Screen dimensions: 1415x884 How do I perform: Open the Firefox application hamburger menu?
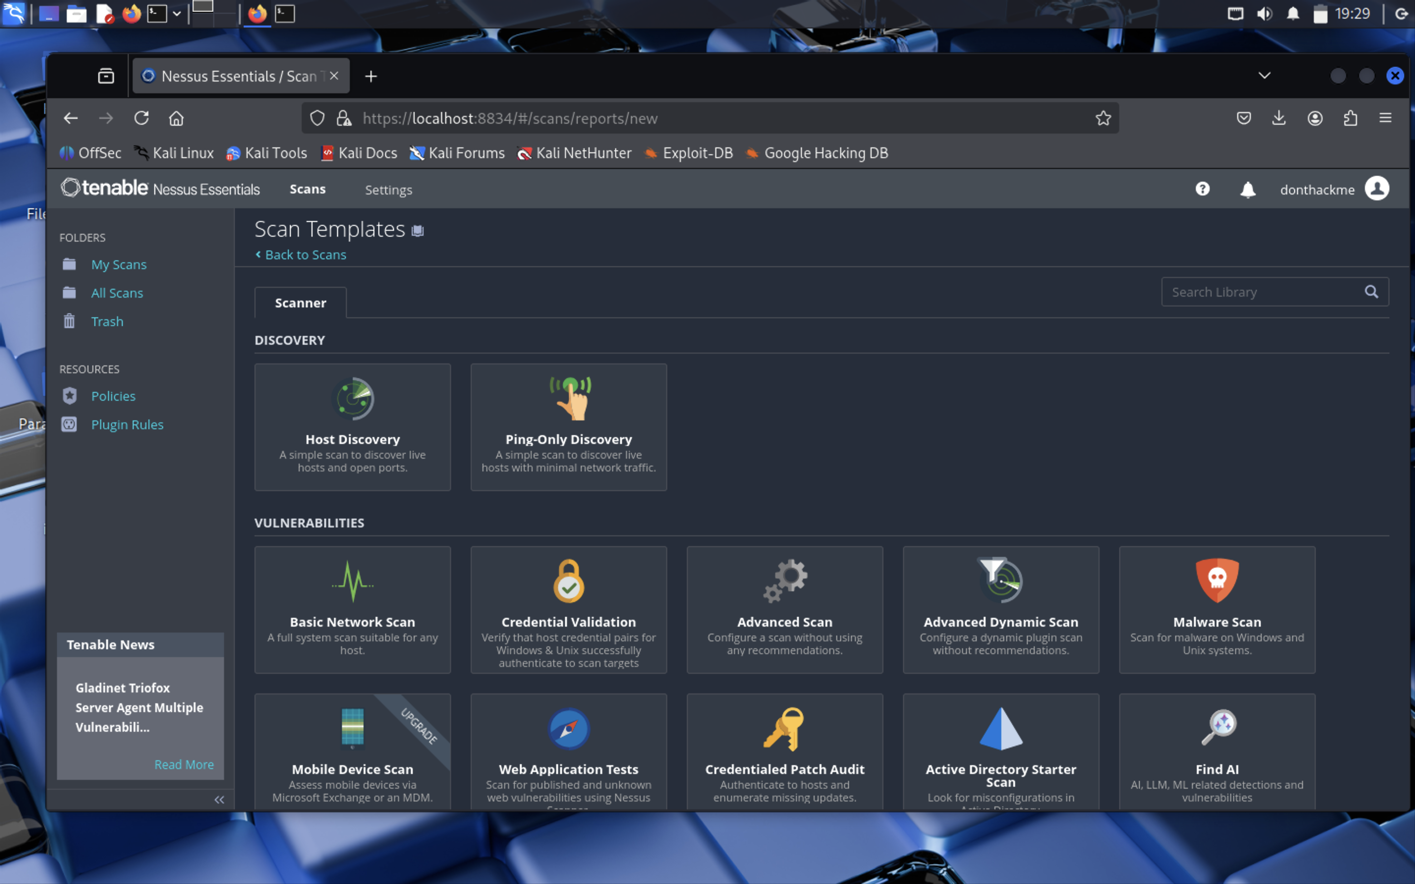click(x=1385, y=118)
